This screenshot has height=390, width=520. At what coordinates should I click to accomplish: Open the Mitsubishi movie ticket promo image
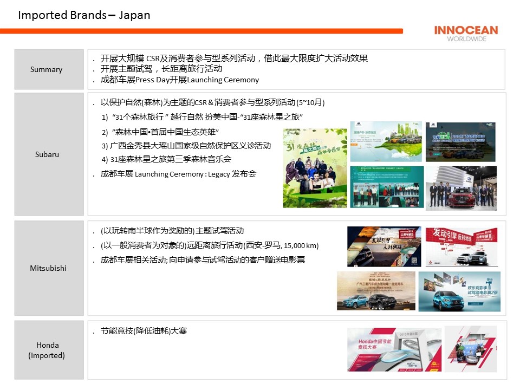pyautogui.click(x=459, y=291)
